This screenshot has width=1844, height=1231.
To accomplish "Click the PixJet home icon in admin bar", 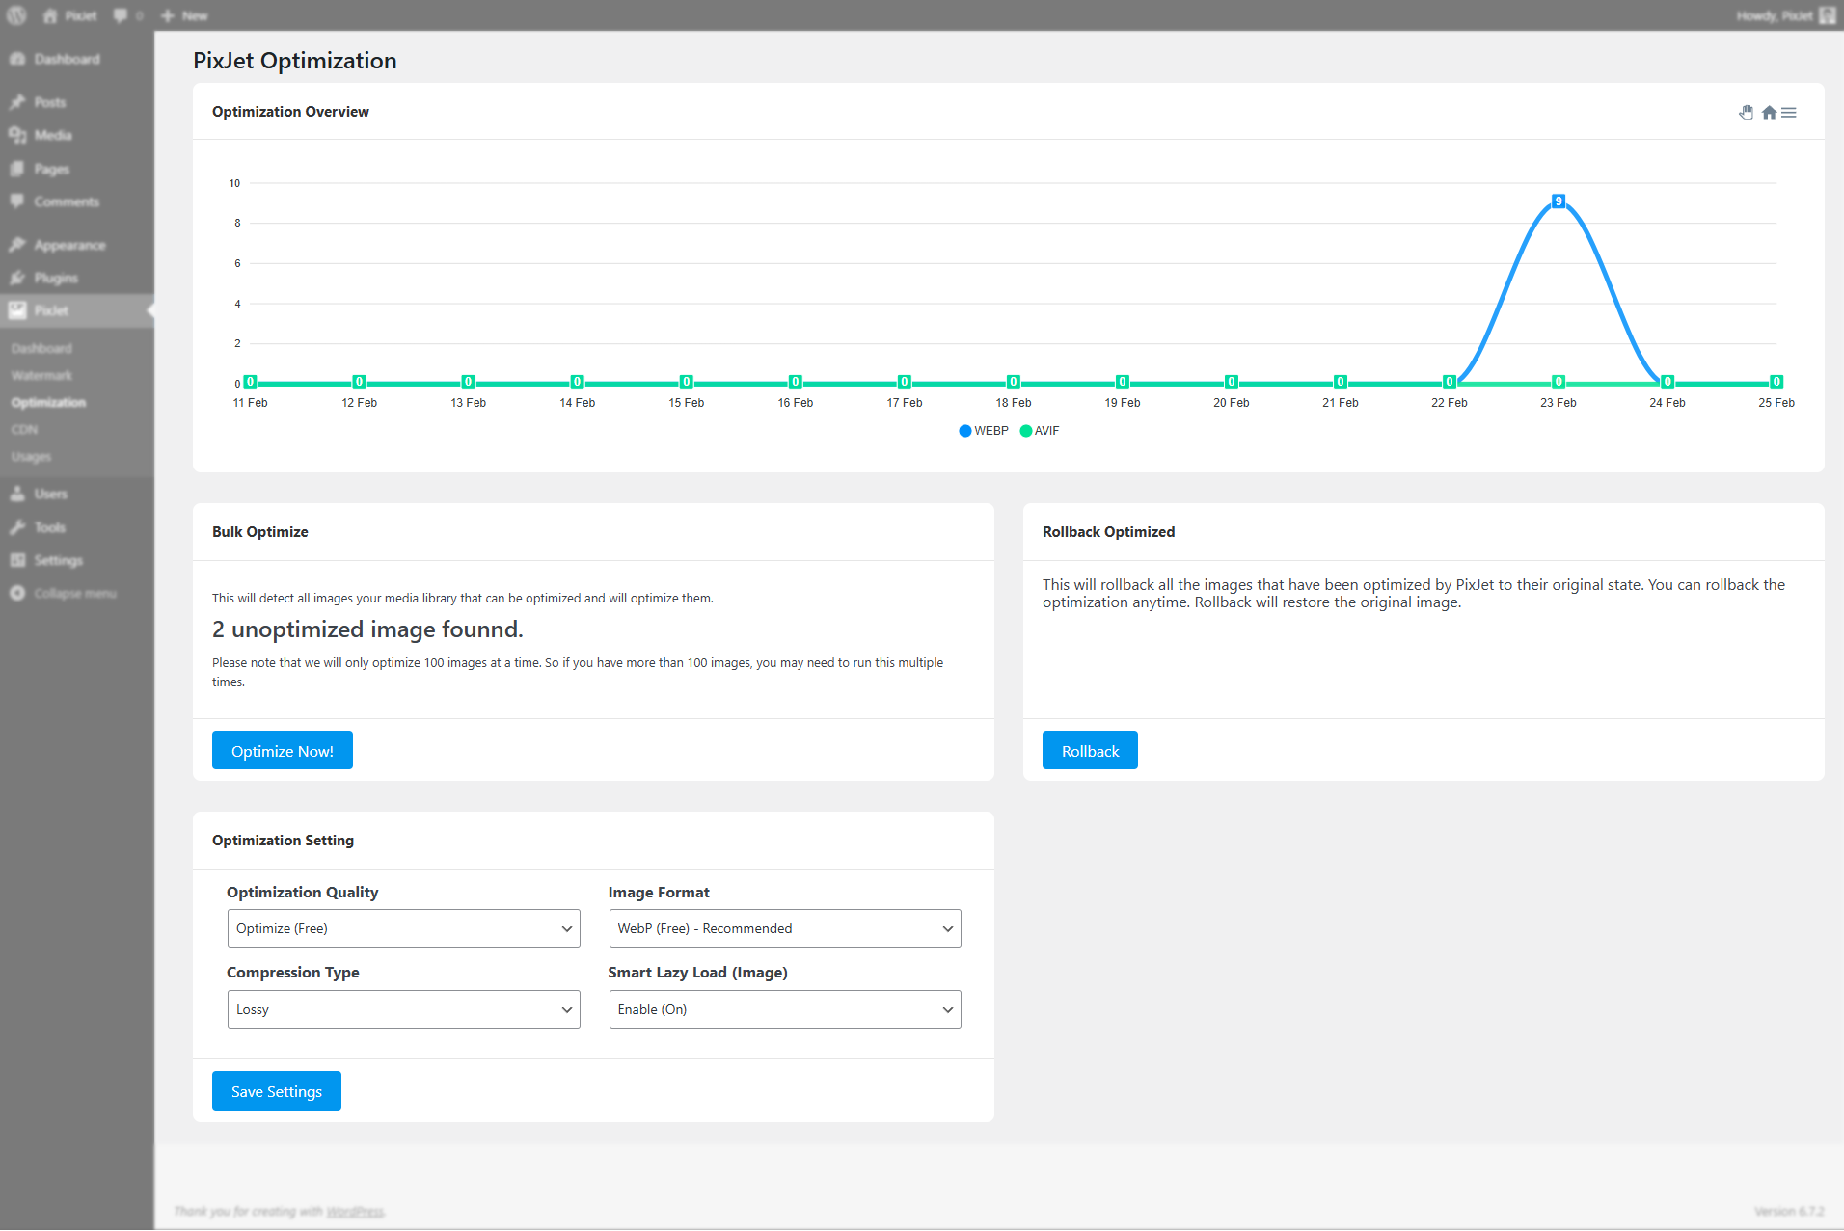I will pos(50,15).
